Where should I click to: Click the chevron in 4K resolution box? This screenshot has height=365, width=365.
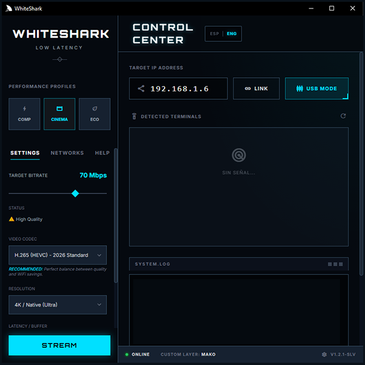click(x=99, y=305)
